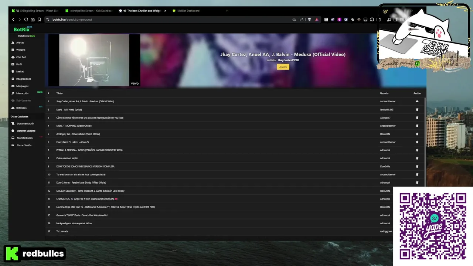Click the browser address bar URL
Screen dimensions: 473x266
click(x=72, y=20)
